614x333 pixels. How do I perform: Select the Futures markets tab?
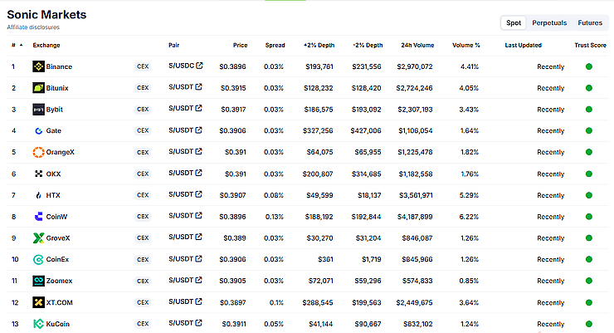click(x=590, y=23)
